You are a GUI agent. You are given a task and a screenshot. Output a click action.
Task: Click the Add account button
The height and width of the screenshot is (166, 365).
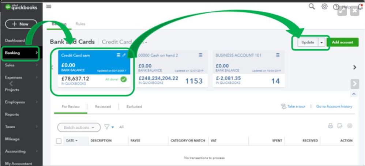tap(342, 42)
